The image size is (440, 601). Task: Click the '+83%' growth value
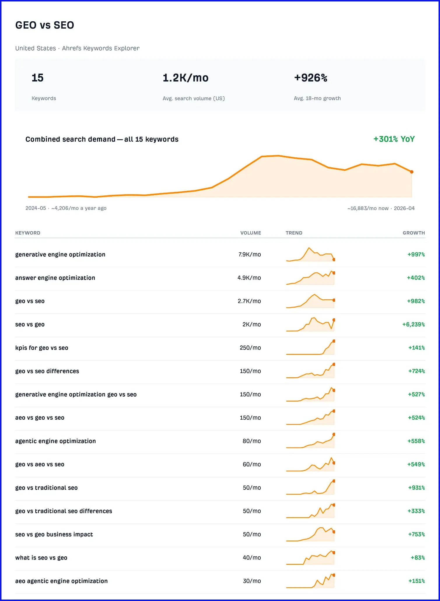418,558
